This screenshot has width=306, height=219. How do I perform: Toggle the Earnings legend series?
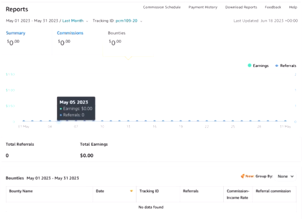tap(258, 66)
